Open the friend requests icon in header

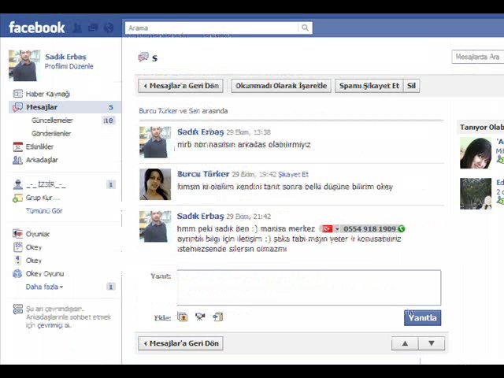(x=77, y=28)
